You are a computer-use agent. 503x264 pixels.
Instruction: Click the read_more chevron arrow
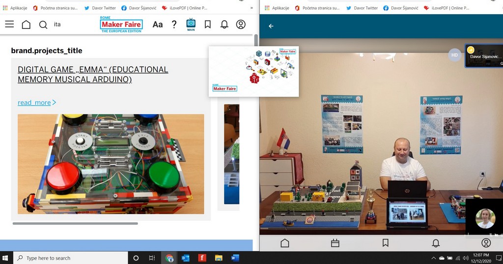54,103
